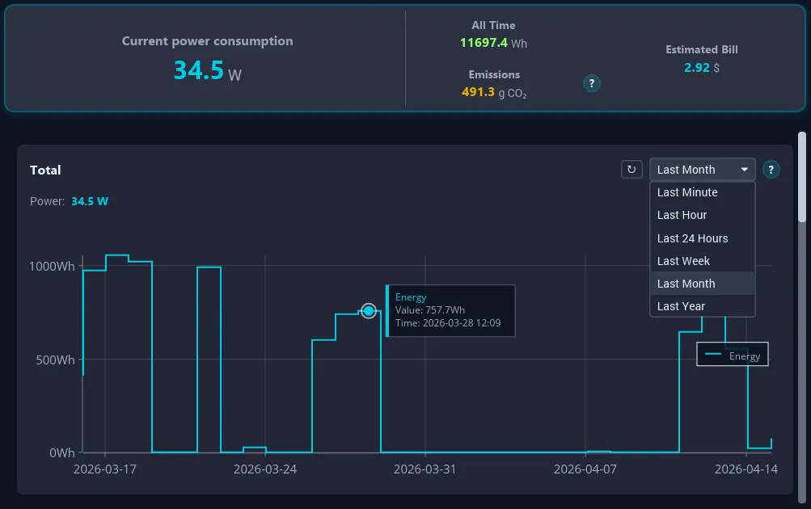
Task: Click the Current power consumption heading
Action: tap(208, 41)
